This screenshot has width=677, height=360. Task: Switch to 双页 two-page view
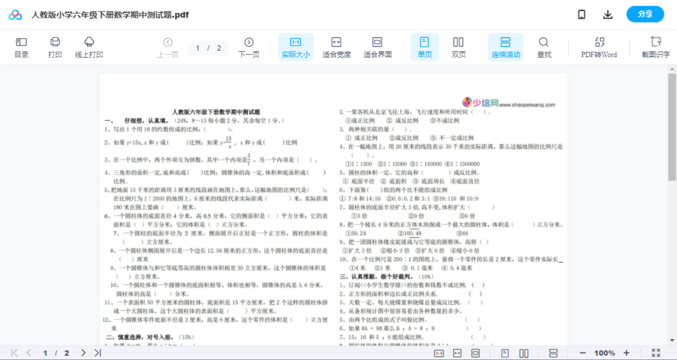pos(458,47)
